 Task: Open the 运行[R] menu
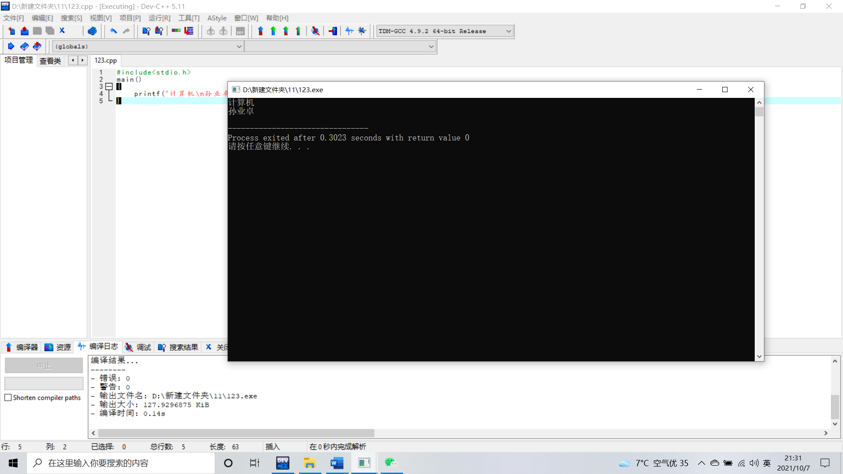point(159,18)
